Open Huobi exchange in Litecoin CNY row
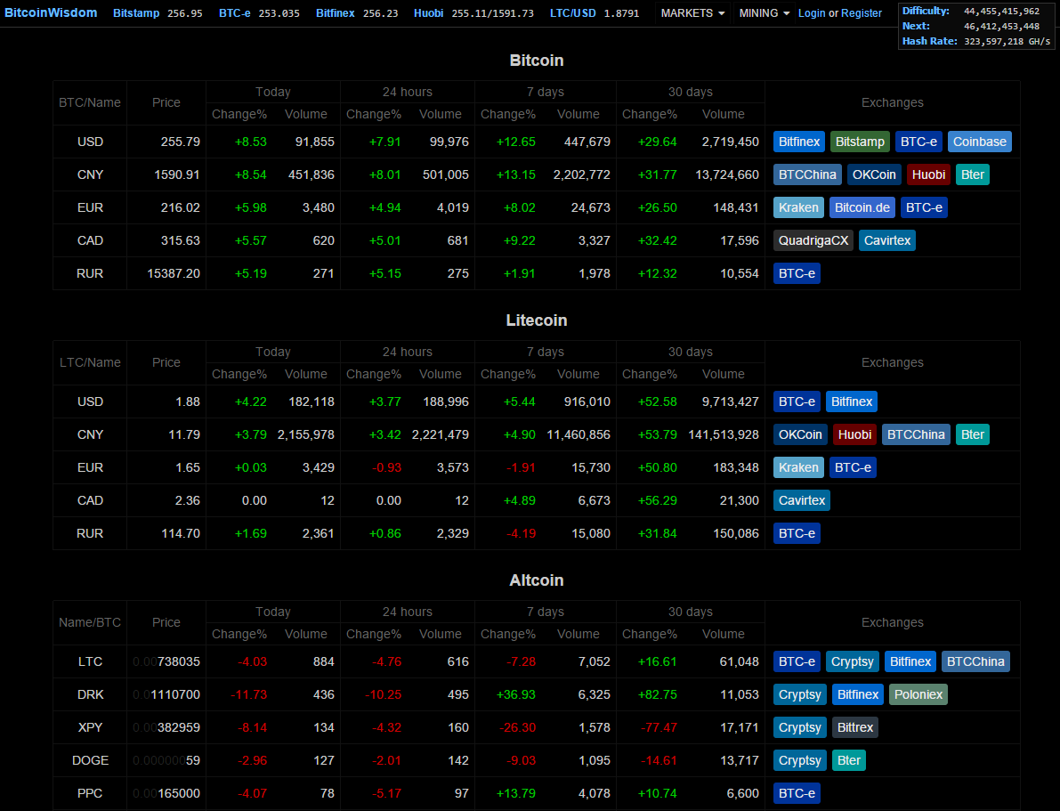This screenshot has width=1060, height=811. pyautogui.click(x=854, y=434)
